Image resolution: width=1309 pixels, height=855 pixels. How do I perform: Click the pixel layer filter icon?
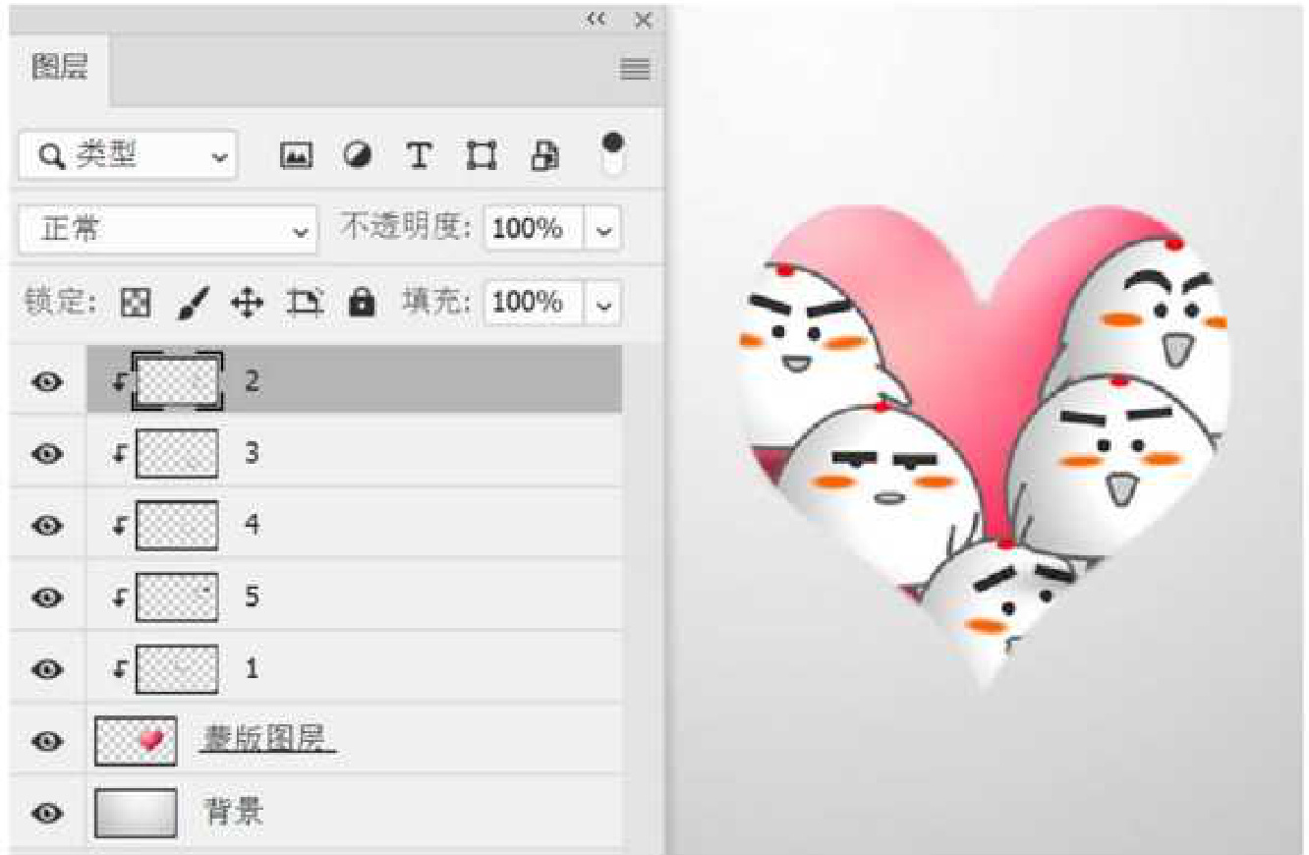tap(296, 155)
